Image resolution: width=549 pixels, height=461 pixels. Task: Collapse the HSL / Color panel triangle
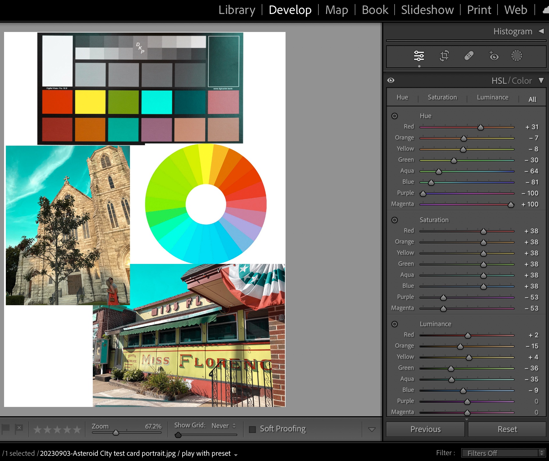click(541, 81)
